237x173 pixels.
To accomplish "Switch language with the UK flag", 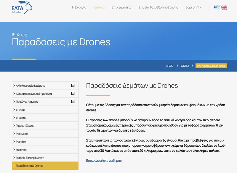I will click(x=224, y=8).
